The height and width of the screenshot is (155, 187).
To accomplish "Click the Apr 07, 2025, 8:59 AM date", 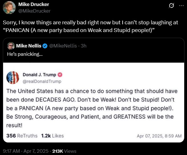I will [x=159, y=136].
